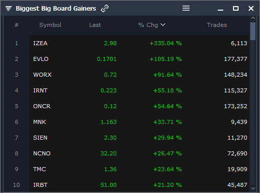The height and width of the screenshot is (193, 260).
Task: Sort by the Trades column header
Action: (x=217, y=25)
